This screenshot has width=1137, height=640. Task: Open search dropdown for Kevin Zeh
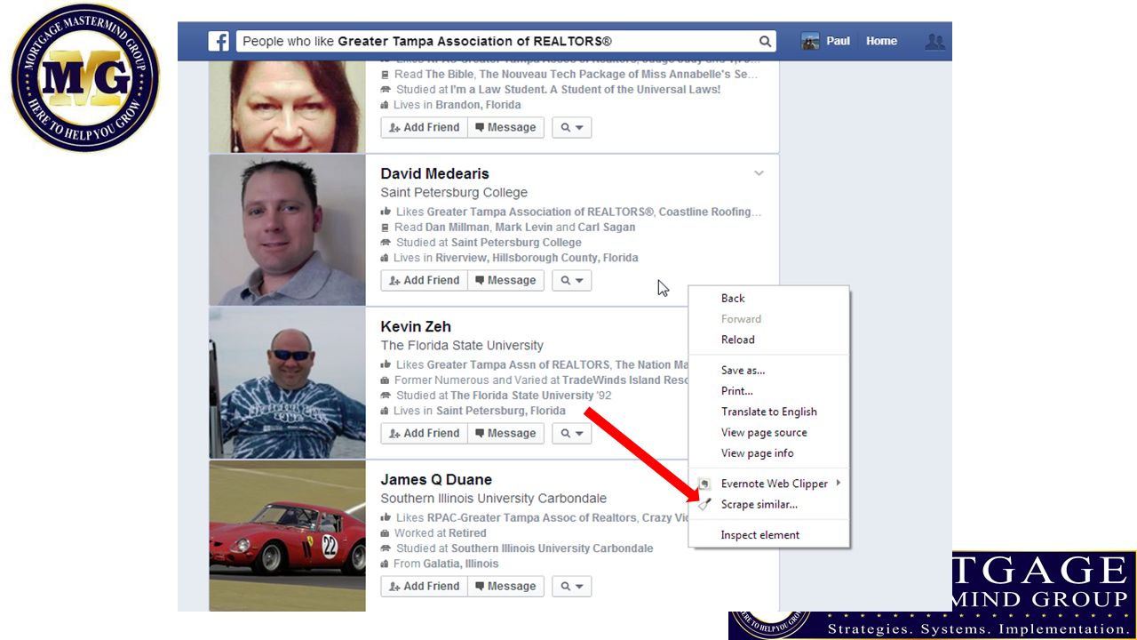tap(571, 433)
